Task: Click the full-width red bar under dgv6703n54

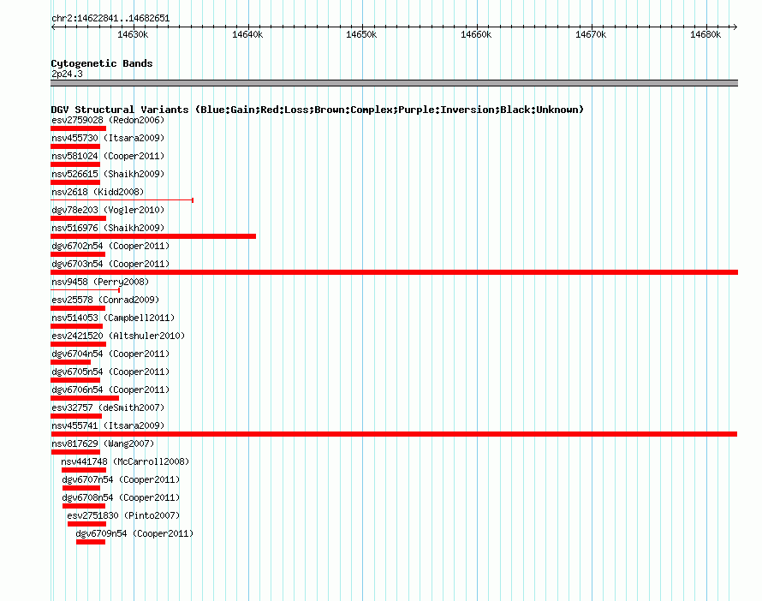Action: pyautogui.click(x=394, y=272)
